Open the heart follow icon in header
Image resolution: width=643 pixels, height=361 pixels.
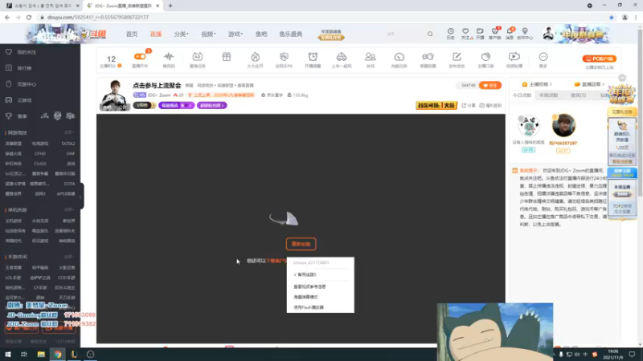click(x=465, y=31)
